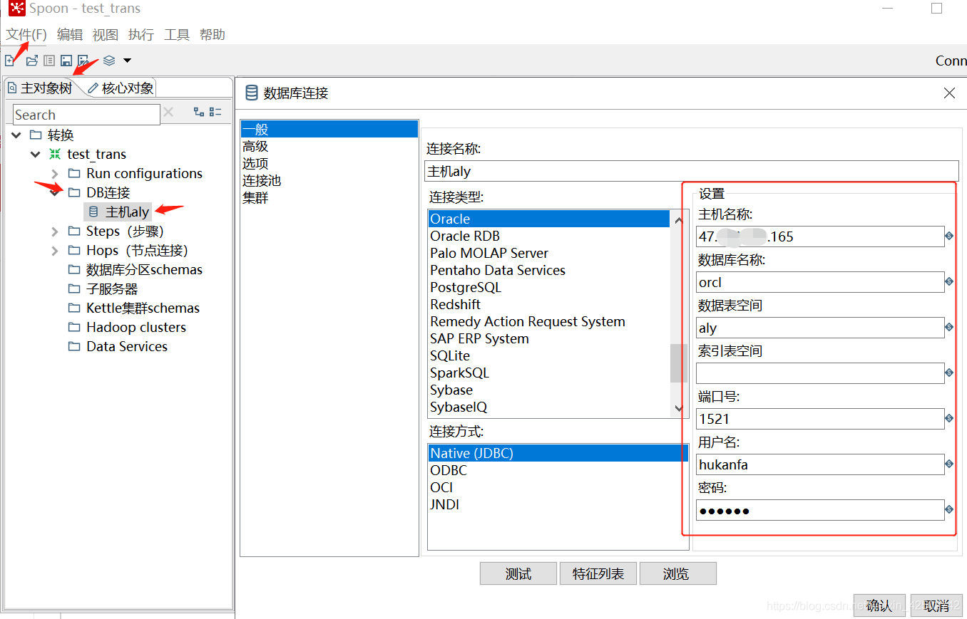Click the 特征列表 button
This screenshot has height=619, width=967.
[x=598, y=573]
